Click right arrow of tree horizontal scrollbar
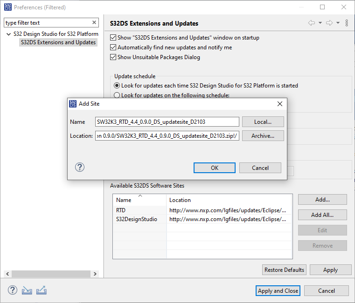The height and width of the screenshot is (303, 355). [x=95, y=274]
